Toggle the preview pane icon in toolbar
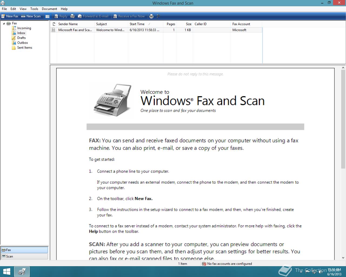The image size is (346, 277). pos(47,16)
